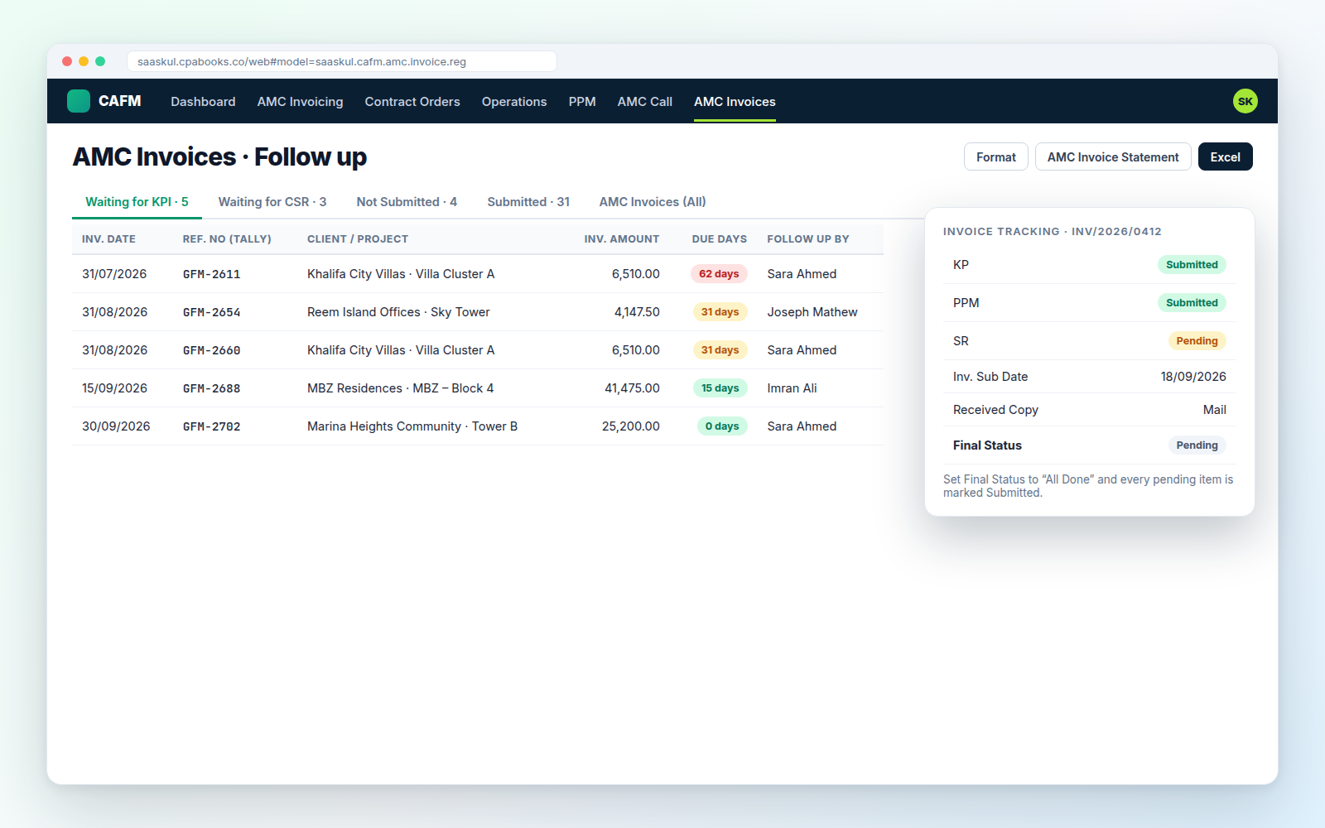
Task: Switch to Waiting for KPI tab
Action: pos(137,202)
